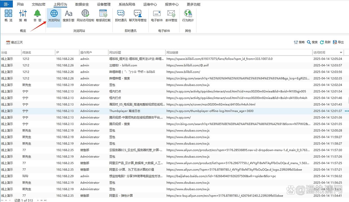Go to the previous page of records
This screenshot has width=349, height=202.
pyautogui.click(x=6, y=200)
